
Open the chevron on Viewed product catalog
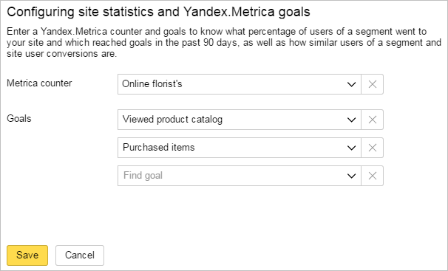pos(351,120)
